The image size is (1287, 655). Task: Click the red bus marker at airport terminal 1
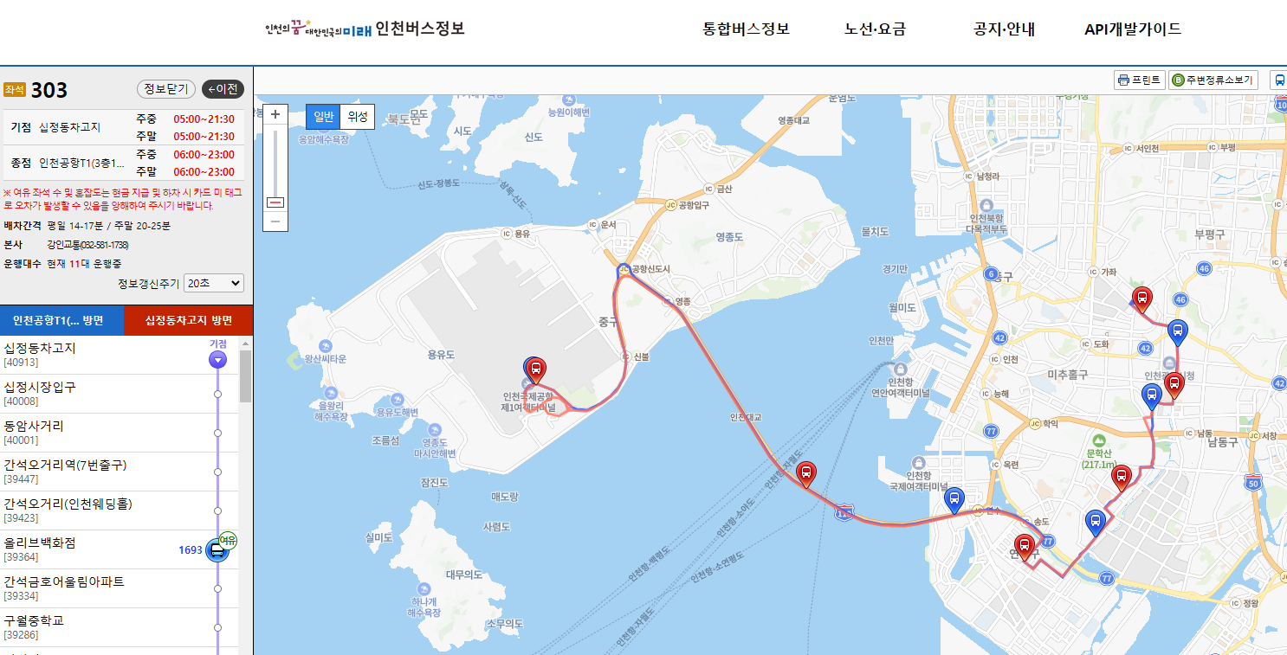(536, 372)
